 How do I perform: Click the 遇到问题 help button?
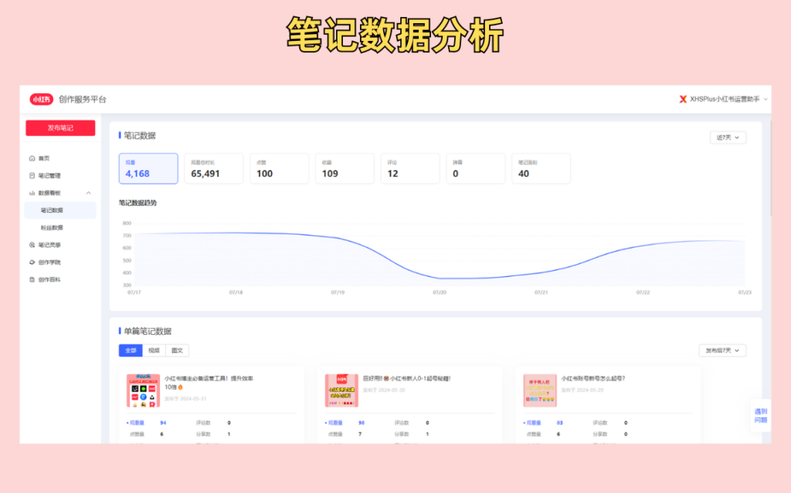[x=761, y=417]
